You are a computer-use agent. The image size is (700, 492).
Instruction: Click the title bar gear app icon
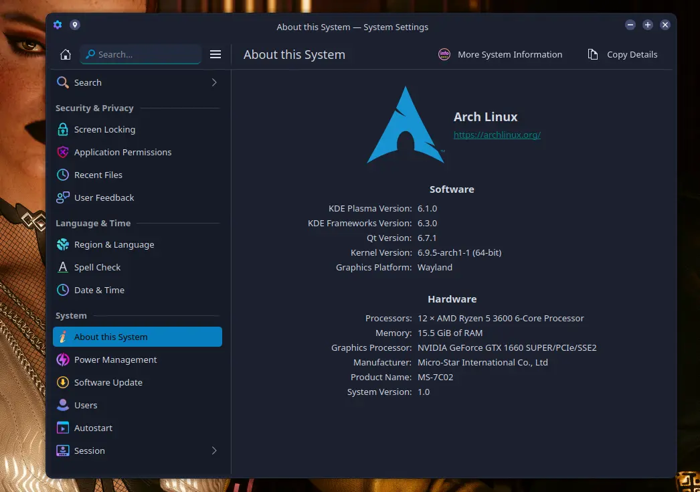click(58, 25)
